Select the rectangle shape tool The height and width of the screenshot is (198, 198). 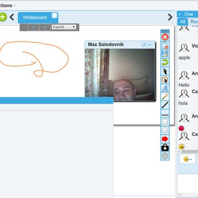click(x=165, y=122)
